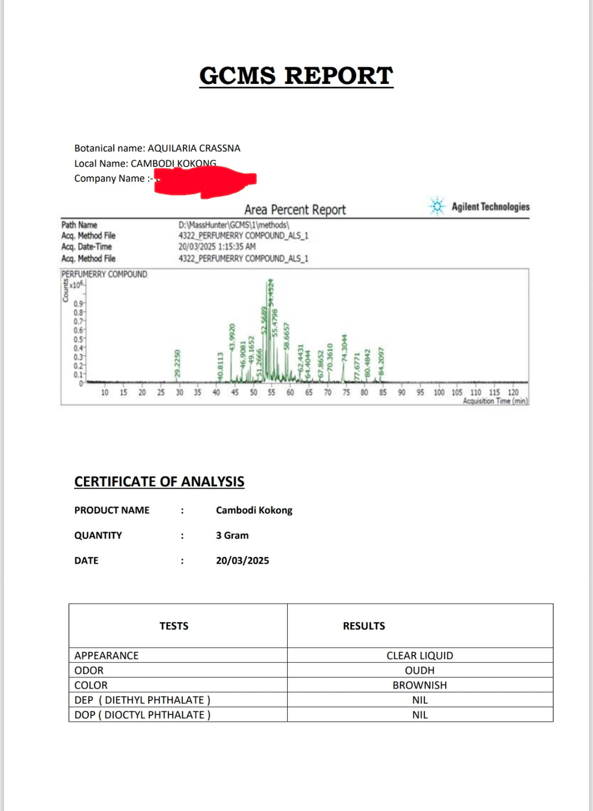Viewport: 593px width, 811px height.
Task: Click the Agilent Technologies starburst logo
Action: (437, 206)
